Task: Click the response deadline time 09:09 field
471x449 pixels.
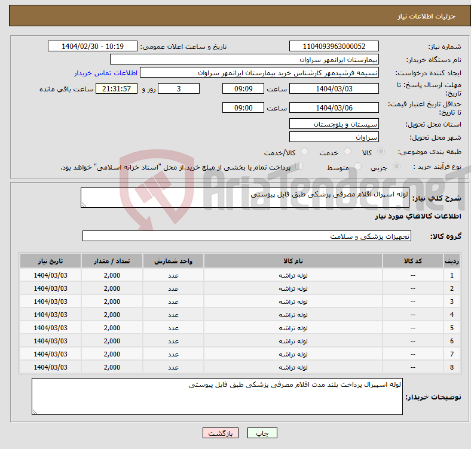Action: point(243,88)
